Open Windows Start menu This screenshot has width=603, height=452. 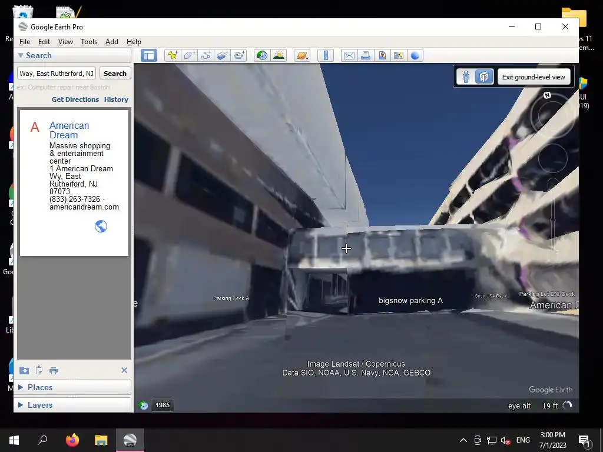point(14,440)
